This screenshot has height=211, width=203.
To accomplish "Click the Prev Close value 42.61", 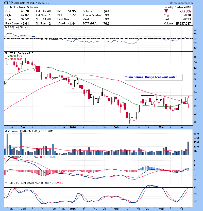I will point(25,24).
